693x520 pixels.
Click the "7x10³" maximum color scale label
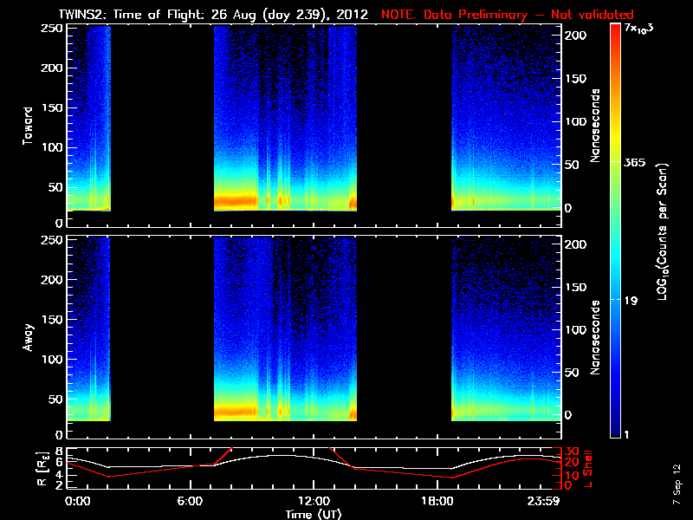643,30
